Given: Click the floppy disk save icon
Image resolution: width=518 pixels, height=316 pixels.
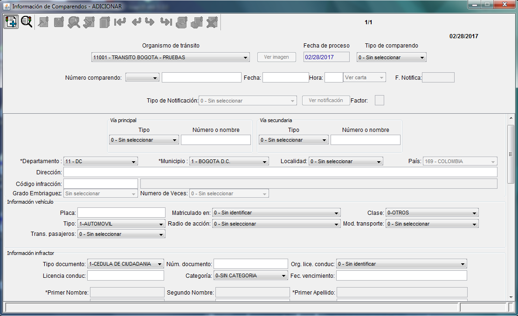Looking at the screenshot, I should (59, 22).
